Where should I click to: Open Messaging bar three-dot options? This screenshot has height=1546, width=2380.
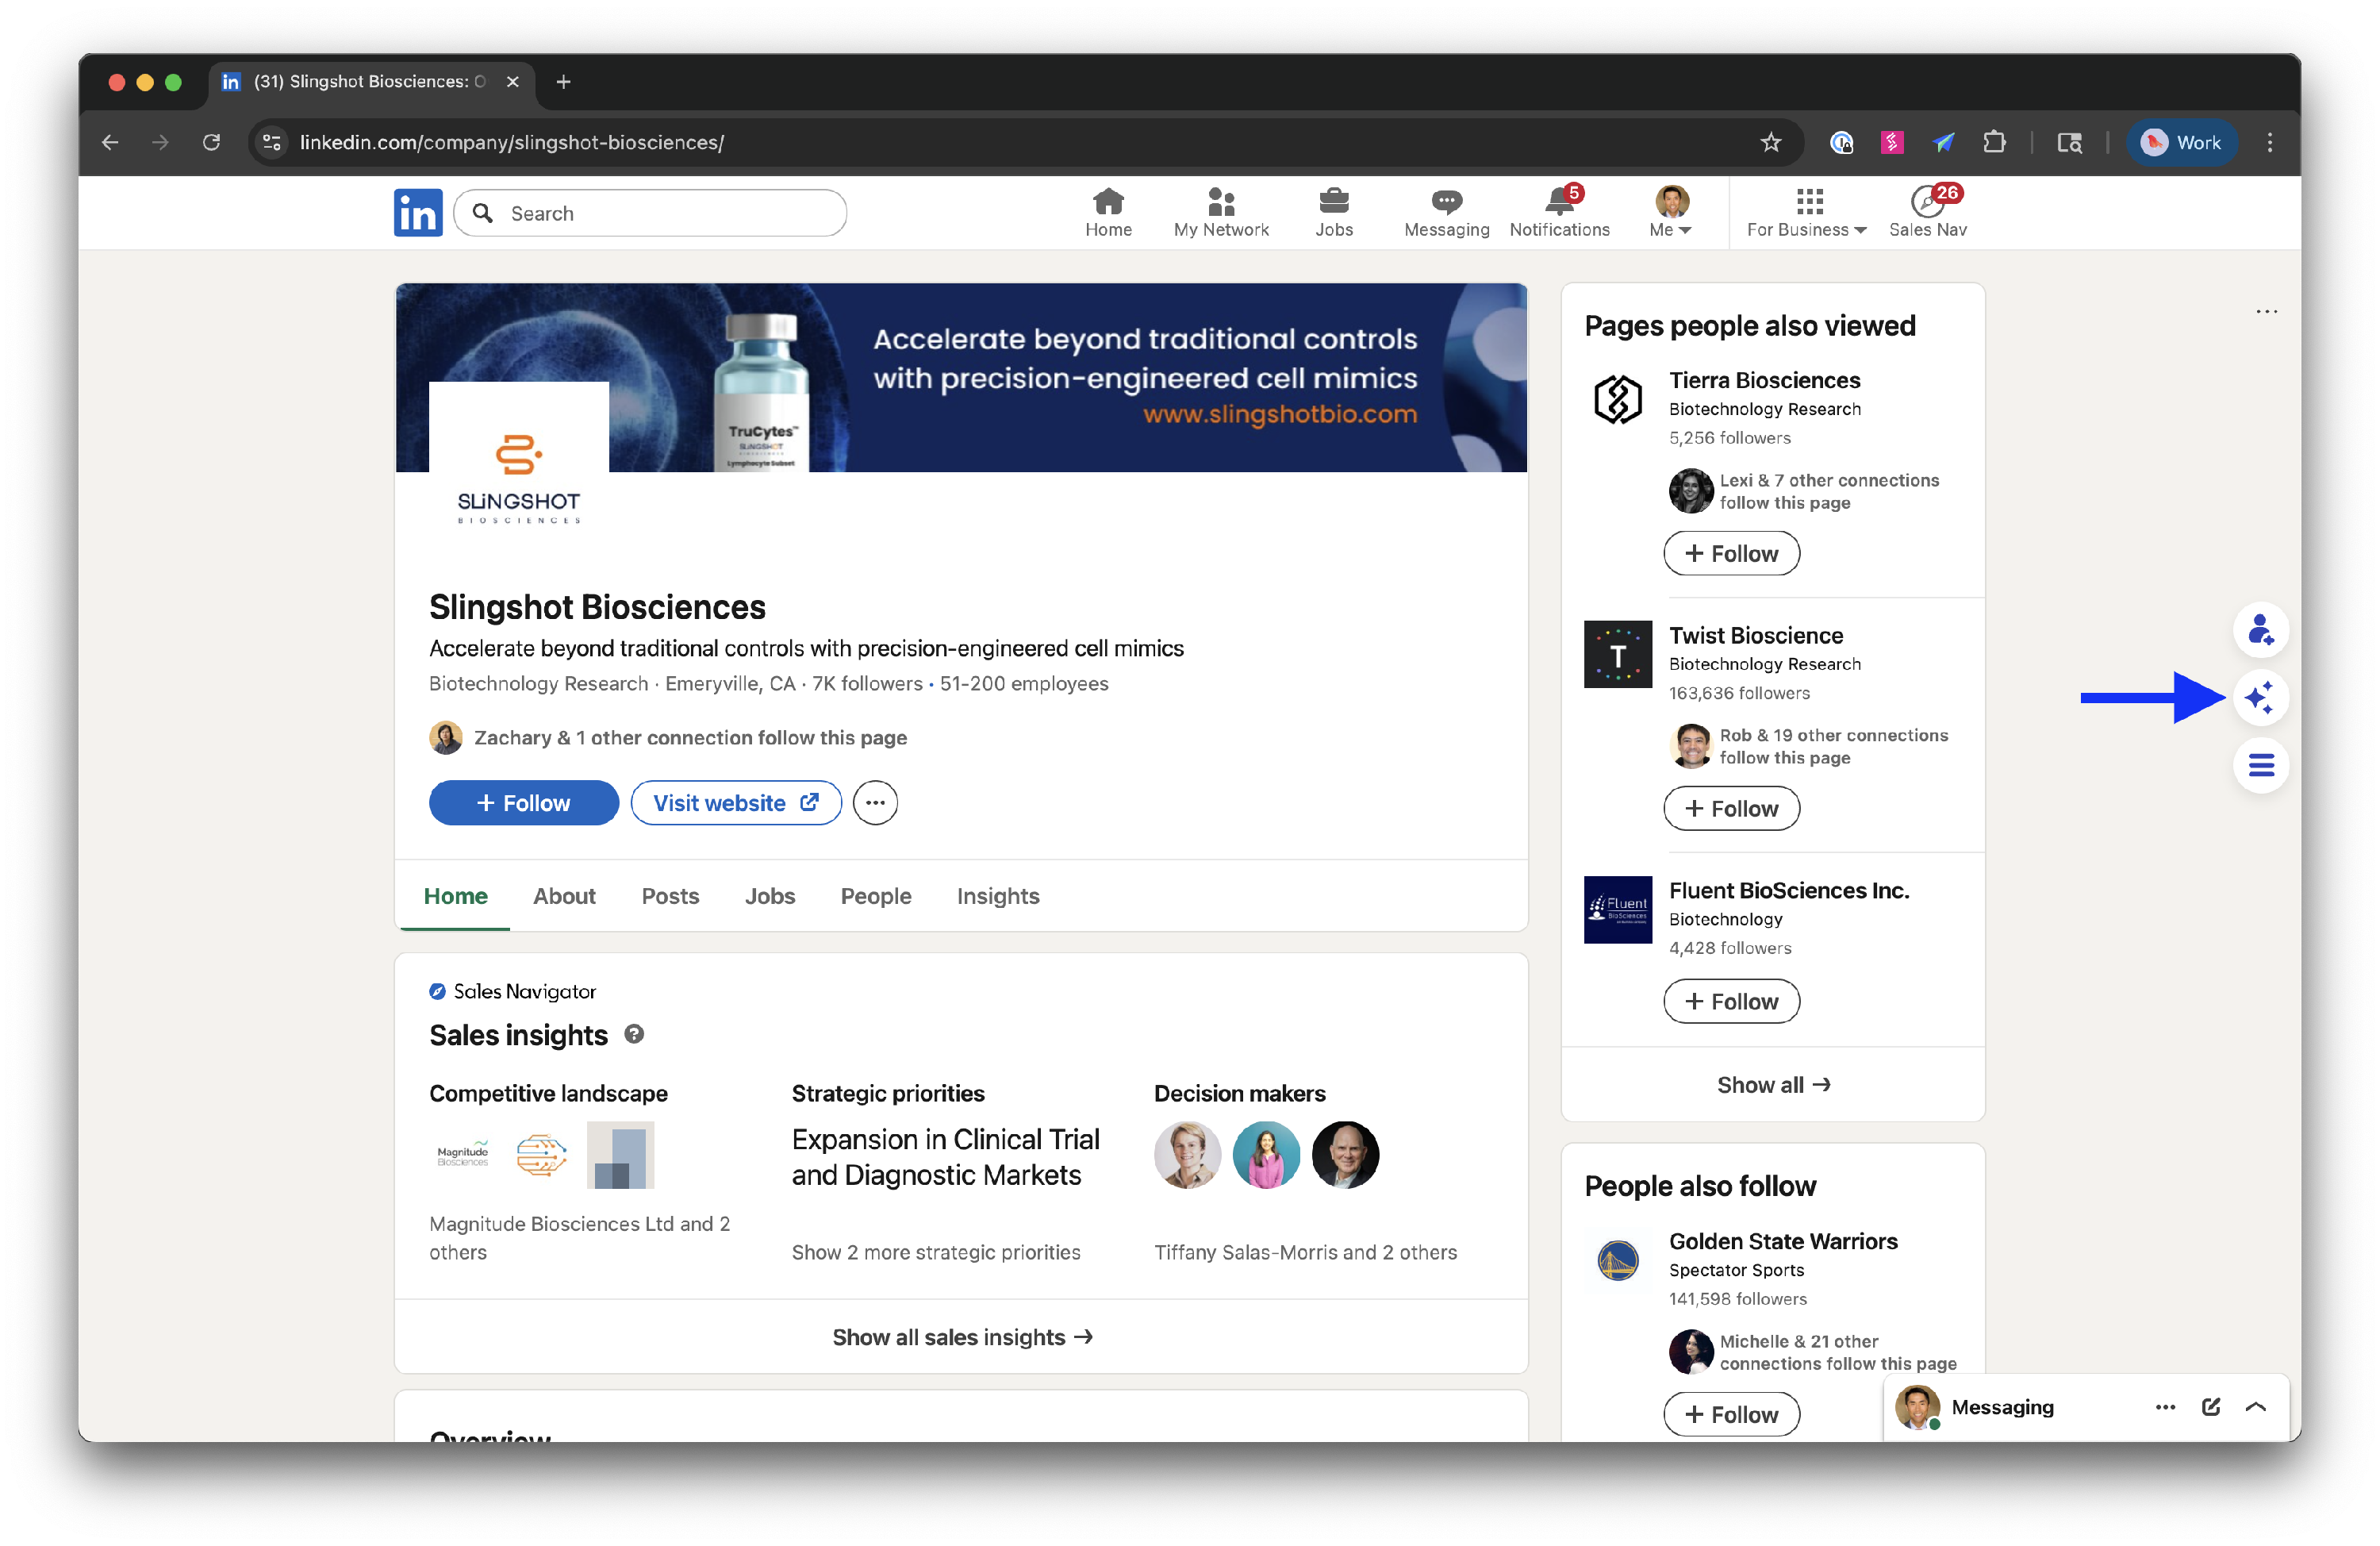pos(2165,1406)
